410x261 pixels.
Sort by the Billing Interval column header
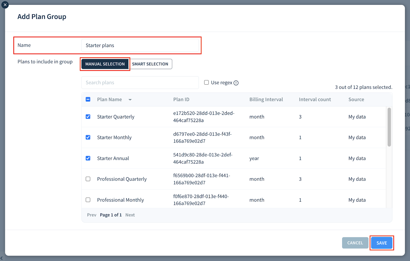[266, 100]
